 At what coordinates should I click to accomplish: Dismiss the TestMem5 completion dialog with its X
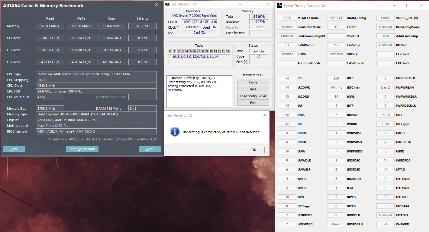[x=265, y=115]
